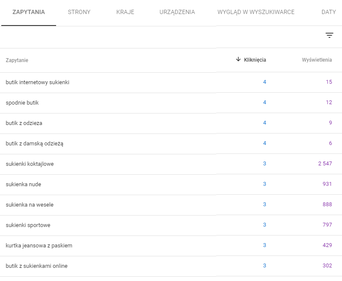Screen dimensions: 342x281
Task: Click the Zapytanie column header
Action: (17, 60)
